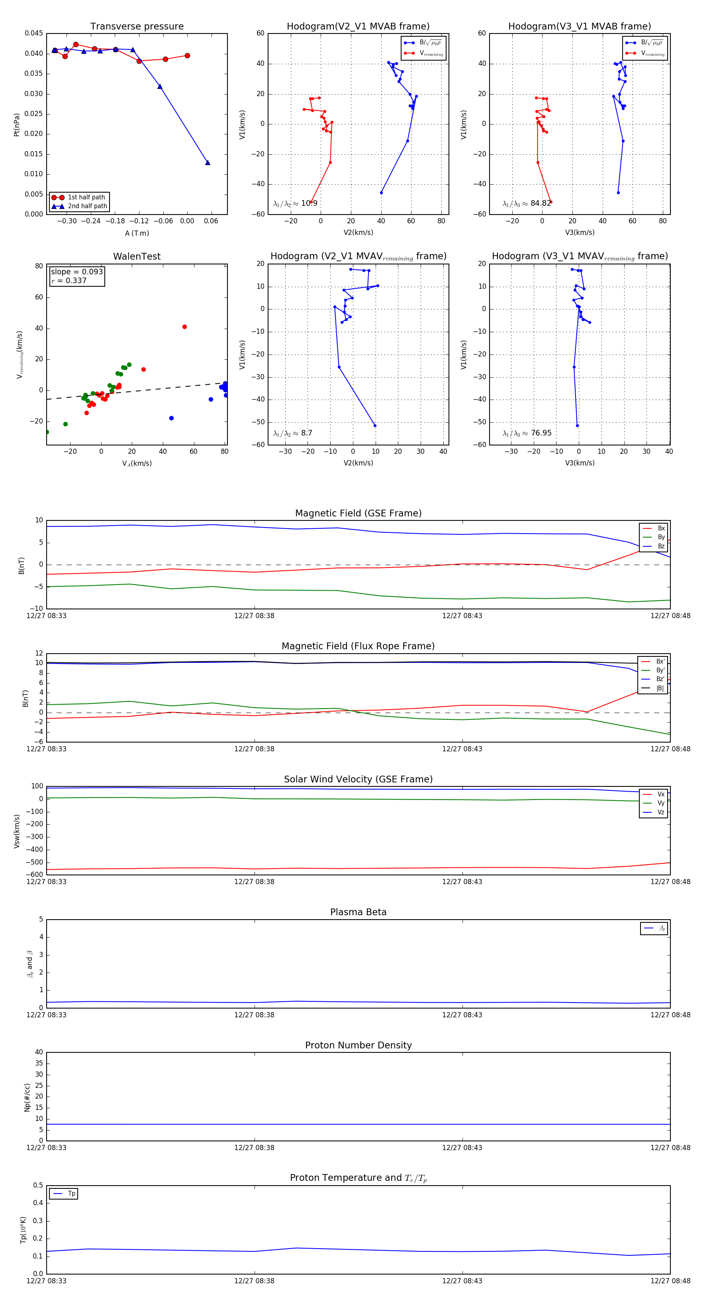This screenshot has width=717, height=1316.
Task: Click the 'Proton Number Density' title
Action: click(358, 1045)
